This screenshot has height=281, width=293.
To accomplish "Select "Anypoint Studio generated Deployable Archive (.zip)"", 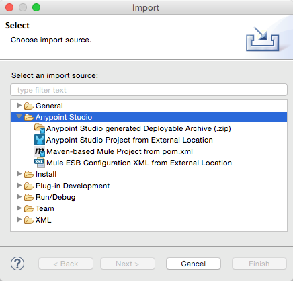I will pyautogui.click(x=138, y=128).
